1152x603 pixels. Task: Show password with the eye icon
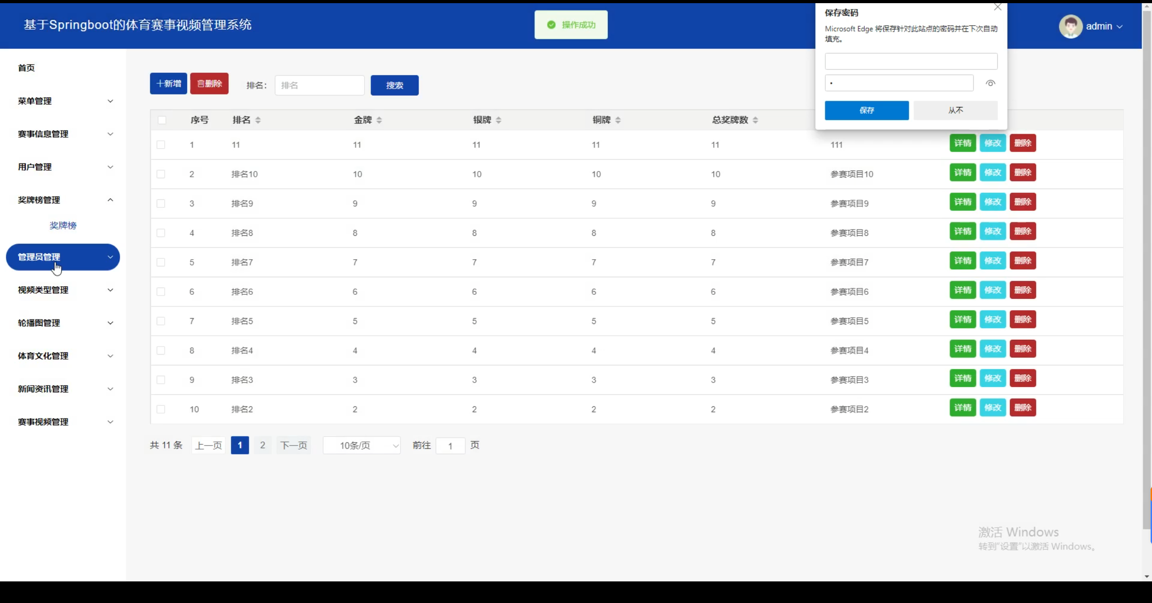990,83
